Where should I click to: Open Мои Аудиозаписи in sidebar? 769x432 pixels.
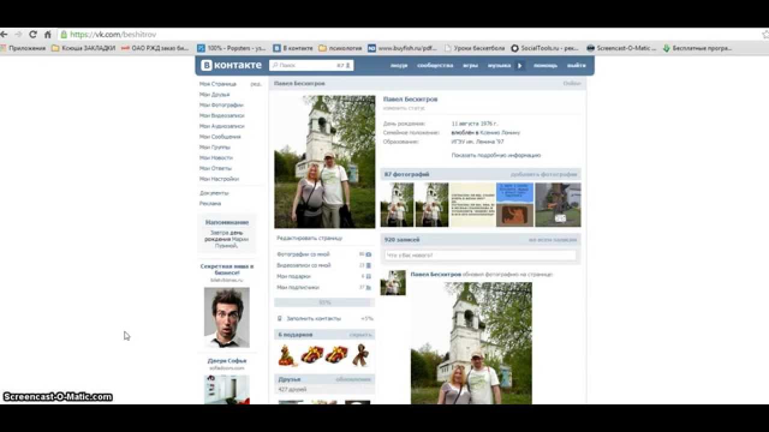point(222,126)
